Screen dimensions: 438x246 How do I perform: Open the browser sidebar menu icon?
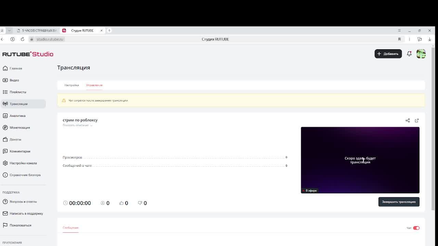point(399,30)
